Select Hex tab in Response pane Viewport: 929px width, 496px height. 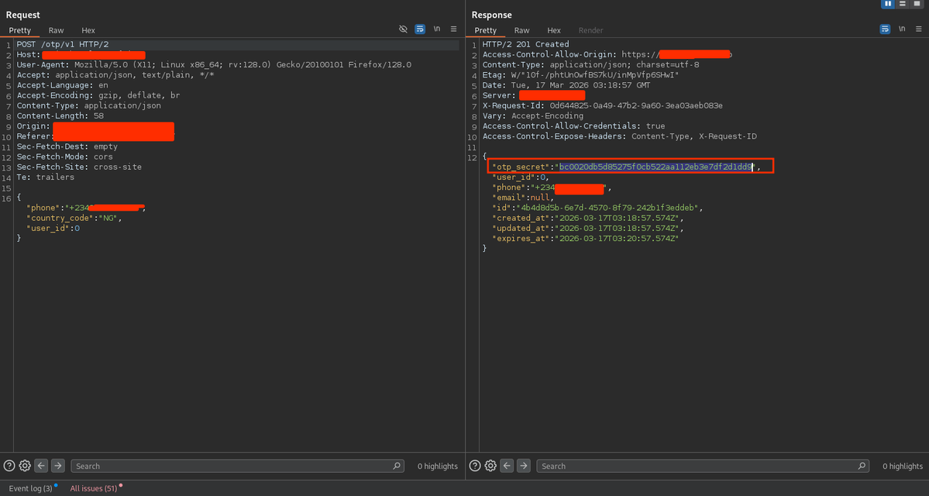pyautogui.click(x=554, y=30)
